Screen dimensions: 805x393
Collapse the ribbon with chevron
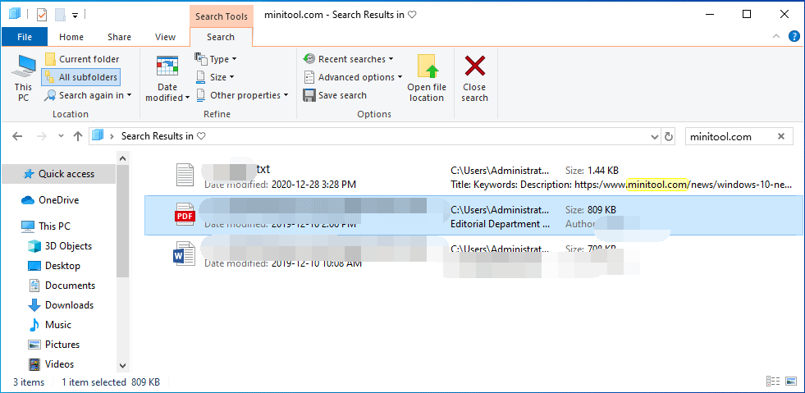point(775,37)
